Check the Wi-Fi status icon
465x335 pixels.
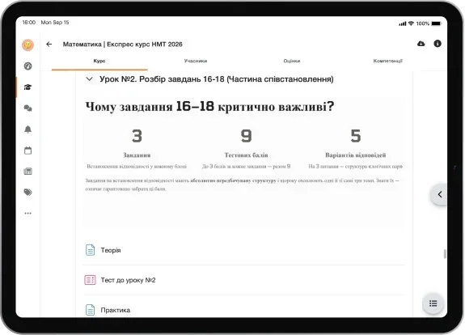click(411, 23)
